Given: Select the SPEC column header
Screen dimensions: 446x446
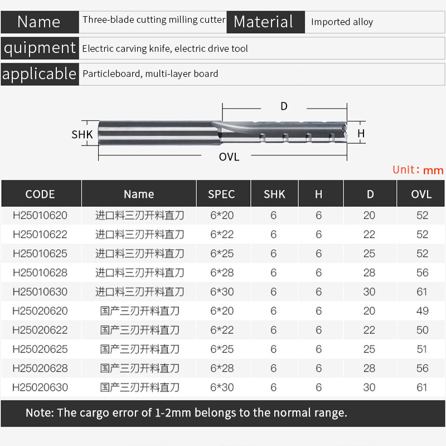Looking at the screenshot, I should (221, 194).
